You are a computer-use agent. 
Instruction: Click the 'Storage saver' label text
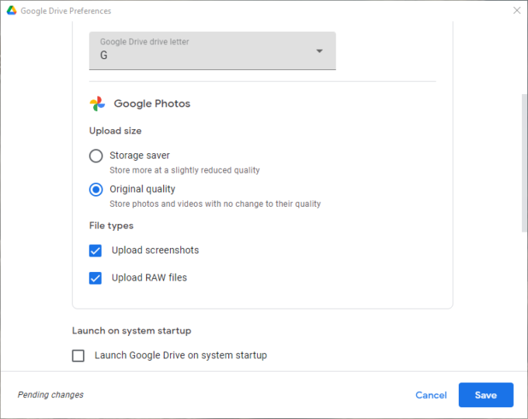[140, 155]
